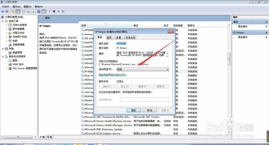Viewport: 269px width, 145px height.
Task: Click 取消 in IP Helper properties
Action: [150, 110]
